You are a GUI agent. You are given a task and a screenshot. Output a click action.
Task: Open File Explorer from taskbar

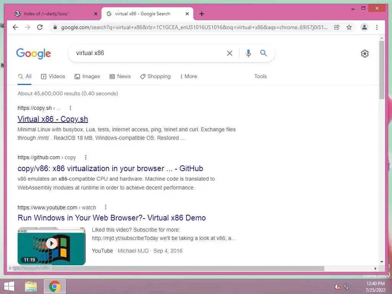[x=31, y=286]
